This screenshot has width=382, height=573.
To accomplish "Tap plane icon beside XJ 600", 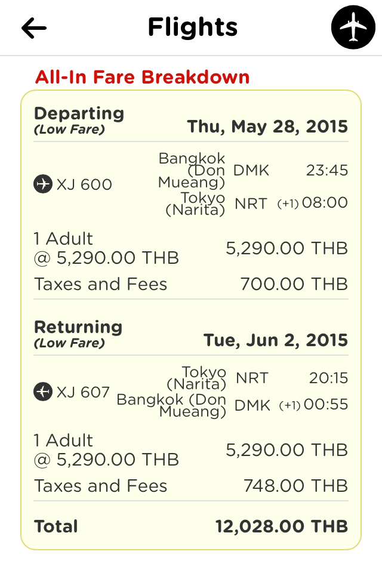I will (x=43, y=184).
